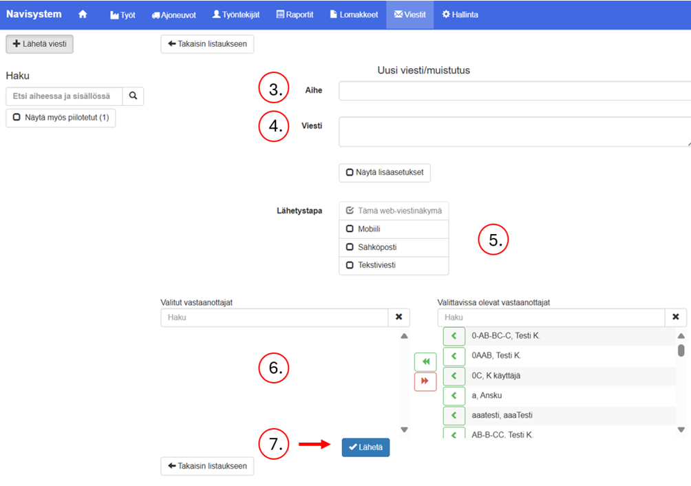The height and width of the screenshot is (486, 691).
Task: Click the search magnifier icon button
Action: pos(134,96)
